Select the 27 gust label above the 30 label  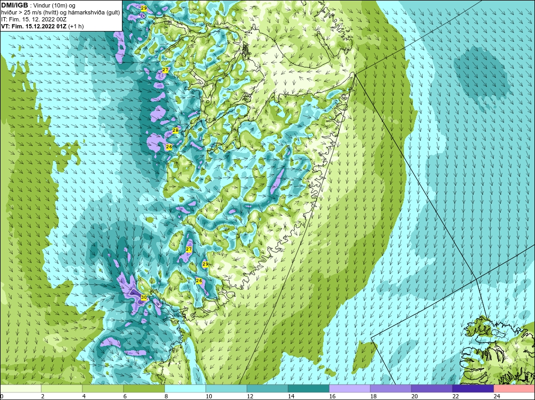click(x=189, y=250)
